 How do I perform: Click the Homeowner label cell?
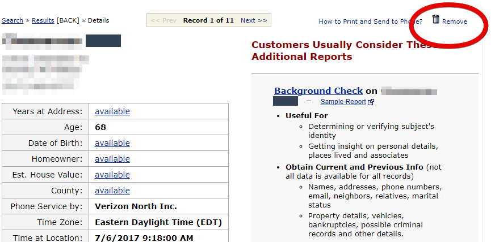45,159
